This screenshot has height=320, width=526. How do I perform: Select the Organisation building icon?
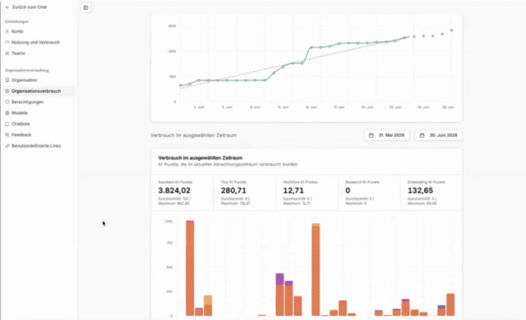click(7, 80)
